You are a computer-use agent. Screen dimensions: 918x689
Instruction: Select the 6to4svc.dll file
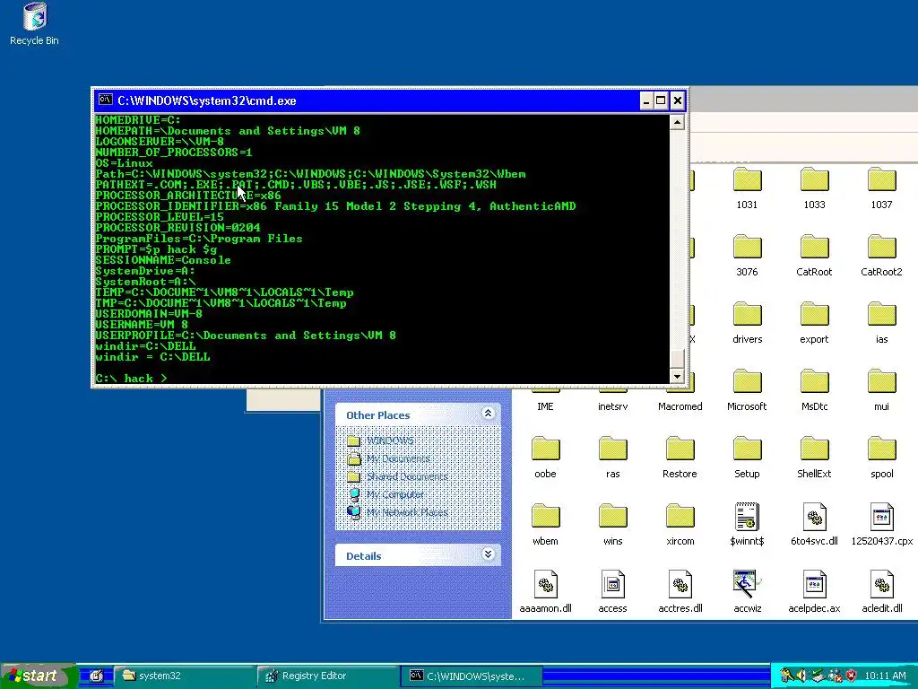(814, 524)
